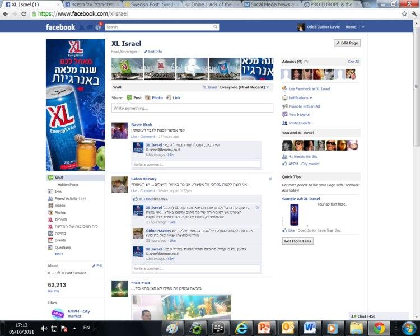Open Chat (45) bar
This screenshot has width=420, height=336.
click(x=378, y=316)
